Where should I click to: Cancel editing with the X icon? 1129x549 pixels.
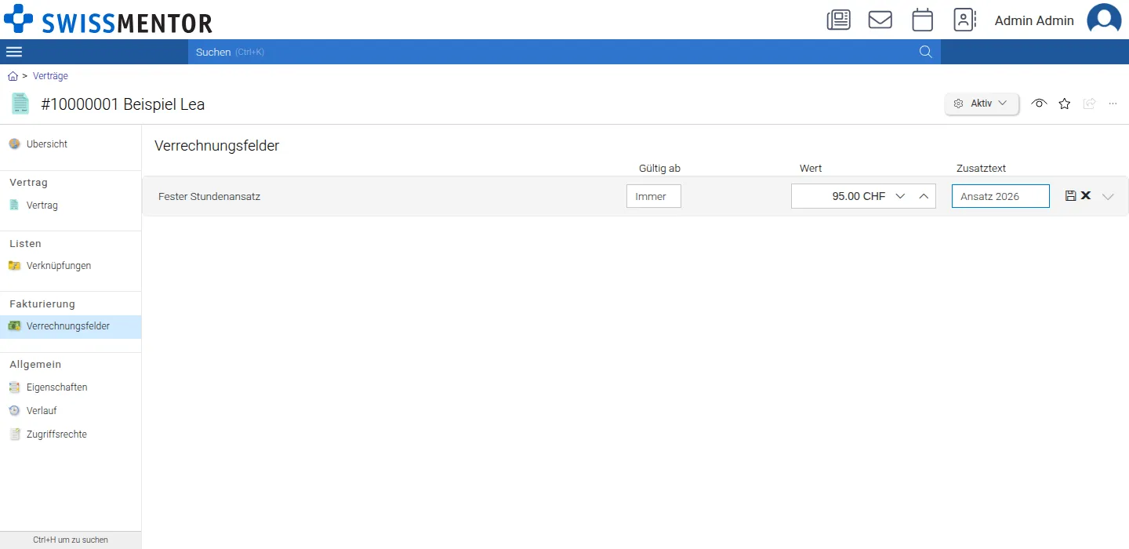coord(1086,195)
